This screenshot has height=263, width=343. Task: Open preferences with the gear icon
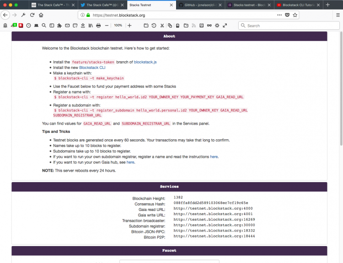(x=217, y=26)
